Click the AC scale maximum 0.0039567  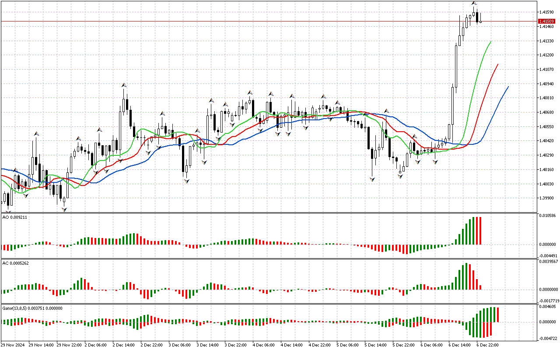pyautogui.click(x=548, y=262)
